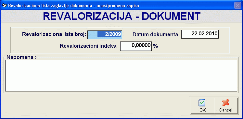This screenshot has height=119, width=243.
Task: Click the Revalorizacioni indeks percentage field
Action: tap(136, 46)
